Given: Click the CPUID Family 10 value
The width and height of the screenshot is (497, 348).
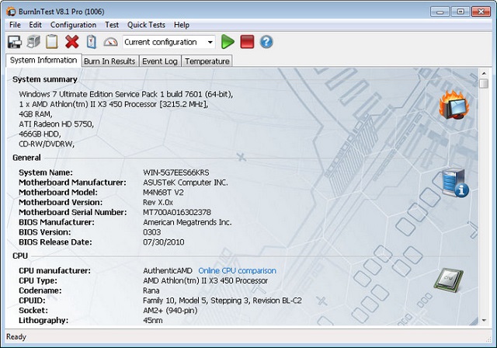Looking at the screenshot, I should tap(222, 301).
